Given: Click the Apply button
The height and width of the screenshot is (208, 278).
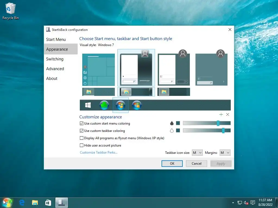Looking at the screenshot, I should [221, 163].
